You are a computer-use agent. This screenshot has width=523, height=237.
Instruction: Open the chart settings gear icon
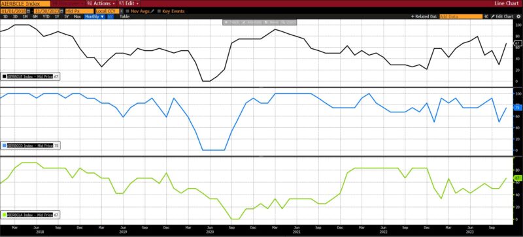518,16
